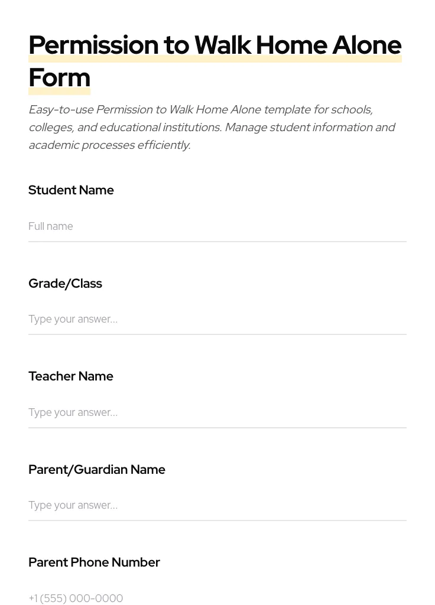Select the Parent/Guardian Name answer field
The width and height of the screenshot is (435, 605).
click(x=217, y=505)
